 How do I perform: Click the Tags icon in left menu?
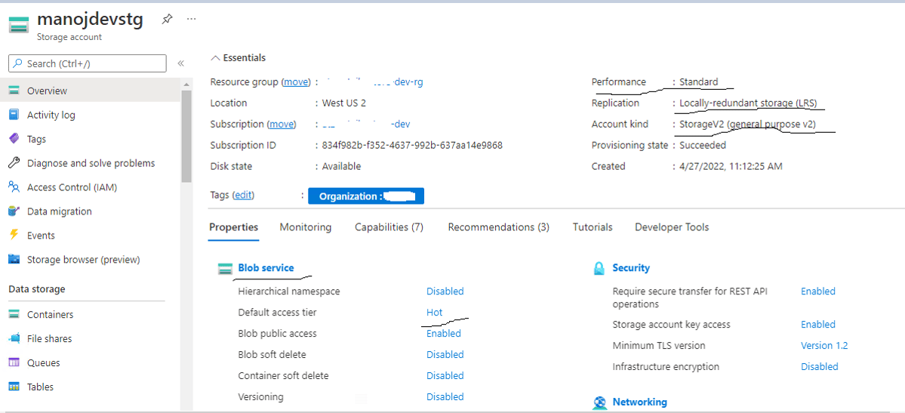click(14, 139)
